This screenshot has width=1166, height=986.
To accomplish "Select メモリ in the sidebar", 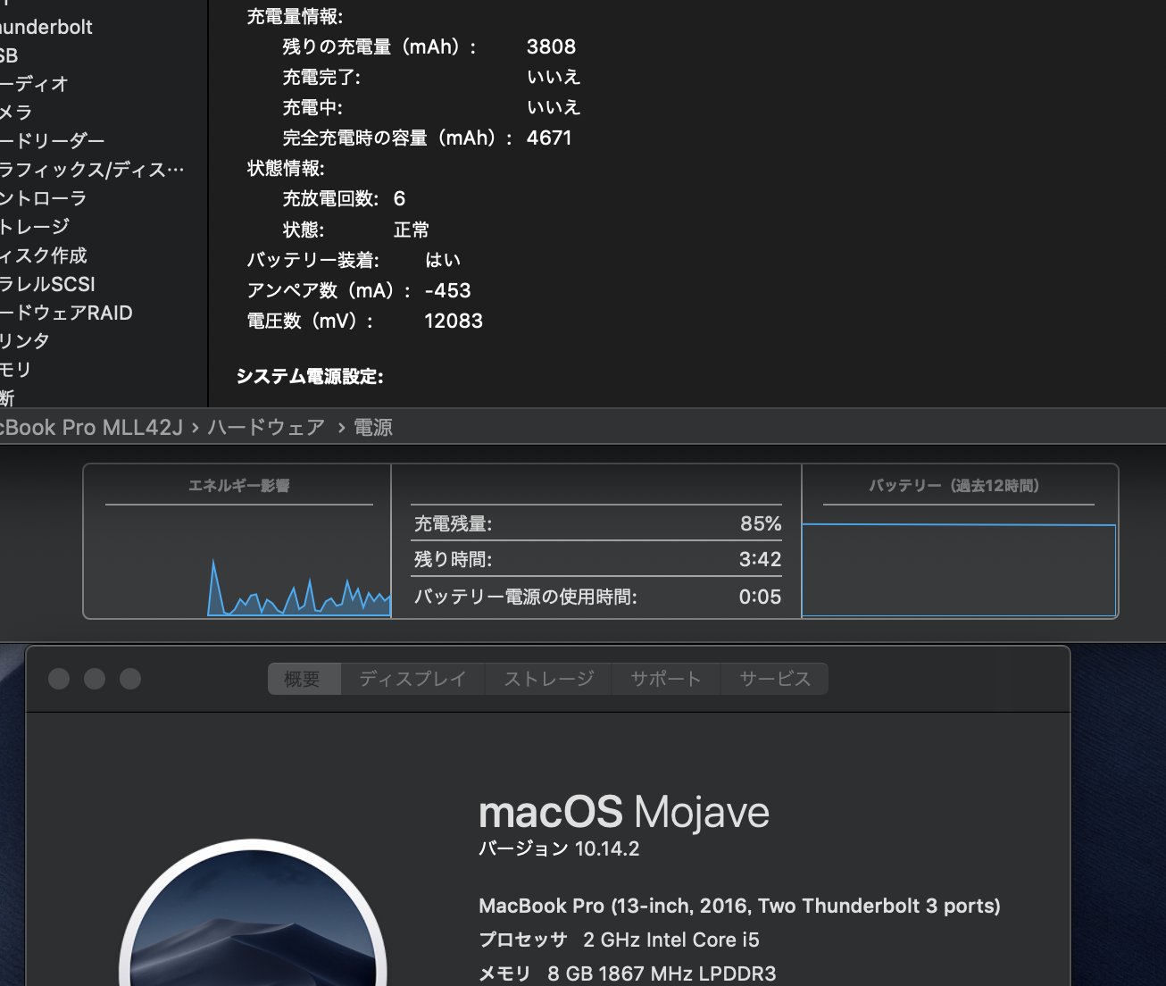I will click(16, 370).
